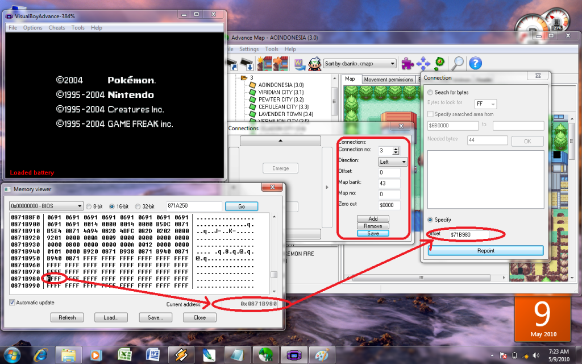Open Word from the taskbar

point(153,355)
